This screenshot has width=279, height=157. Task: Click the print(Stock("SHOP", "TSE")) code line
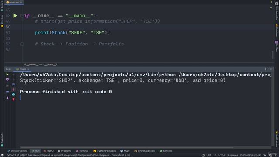72,33
